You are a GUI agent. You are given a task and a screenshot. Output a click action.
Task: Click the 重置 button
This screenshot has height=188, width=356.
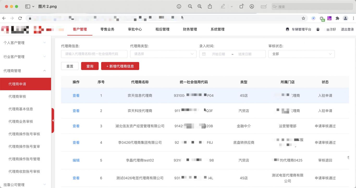(x=70, y=66)
